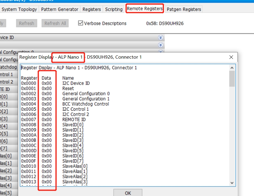The width and height of the screenshot is (254, 196).
Task: Disable the Verbose Descriptions checkbox
Action: [x=81, y=23]
